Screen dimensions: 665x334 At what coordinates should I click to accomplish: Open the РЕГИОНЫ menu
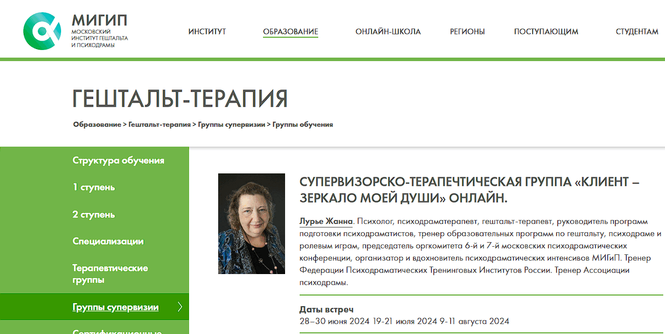[x=467, y=31]
